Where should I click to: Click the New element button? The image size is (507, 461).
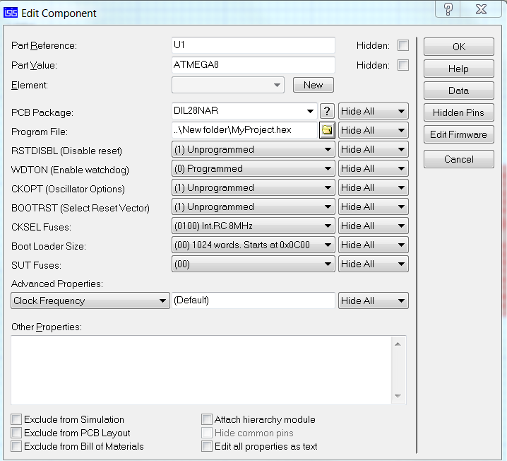[x=314, y=85]
